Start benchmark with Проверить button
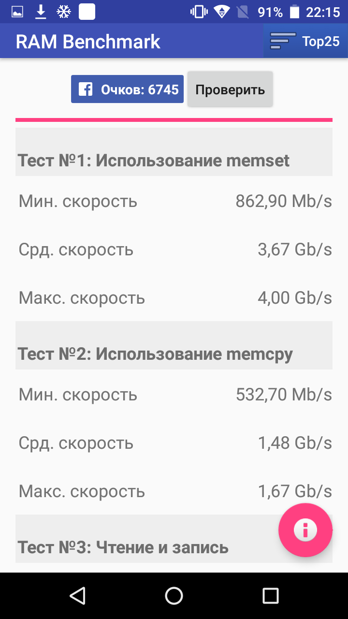This screenshot has height=619, width=348. click(x=230, y=89)
